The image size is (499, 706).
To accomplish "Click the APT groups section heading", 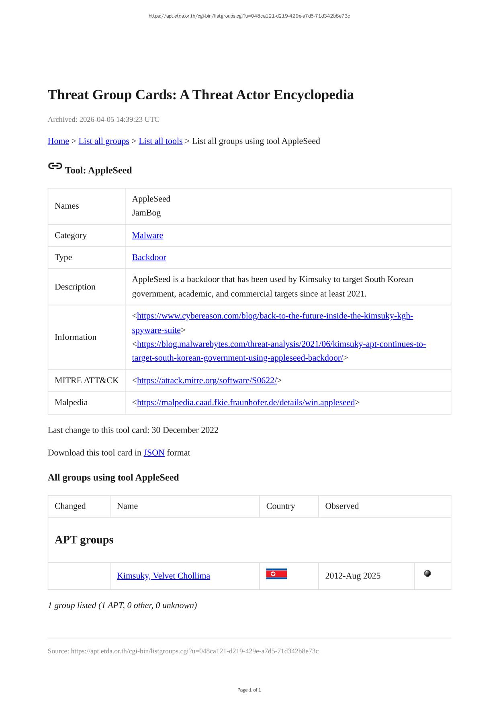I will [x=84, y=540].
